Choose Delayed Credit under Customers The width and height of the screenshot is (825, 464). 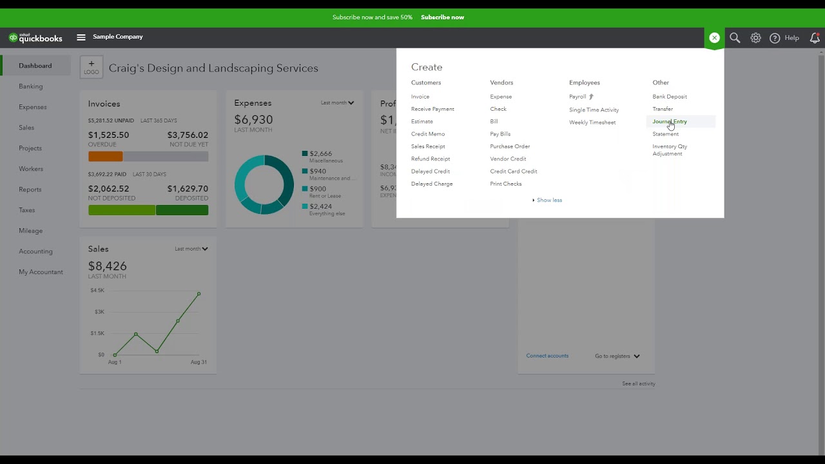click(x=431, y=171)
